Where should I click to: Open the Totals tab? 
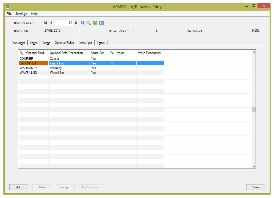(101, 43)
